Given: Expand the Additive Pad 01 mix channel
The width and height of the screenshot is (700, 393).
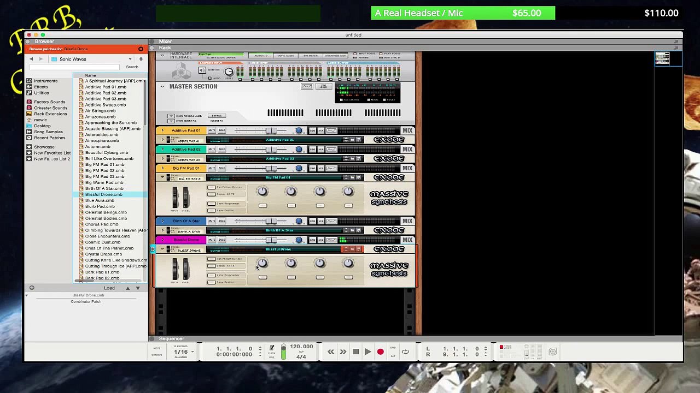Looking at the screenshot, I should [162, 130].
